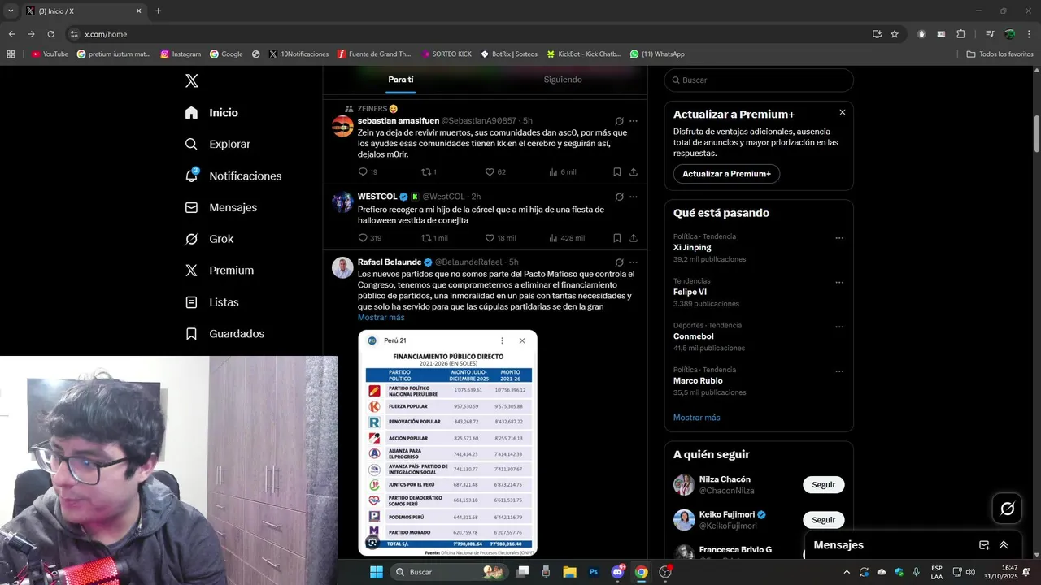Expand Rafael Belaunde's post with Mostrar más

[381, 318]
